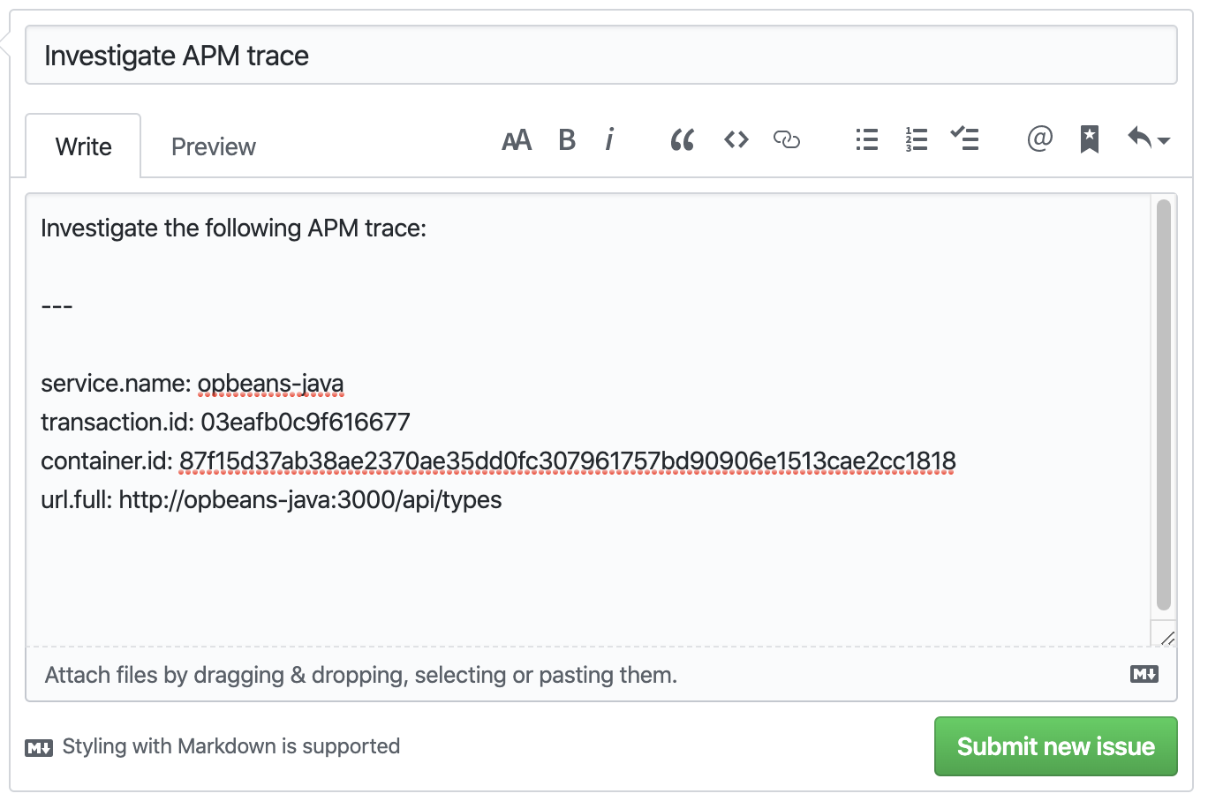Insert a task list
The image size is (1208, 801).
(964, 139)
